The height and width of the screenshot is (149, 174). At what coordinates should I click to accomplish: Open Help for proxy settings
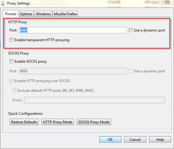point(160,140)
